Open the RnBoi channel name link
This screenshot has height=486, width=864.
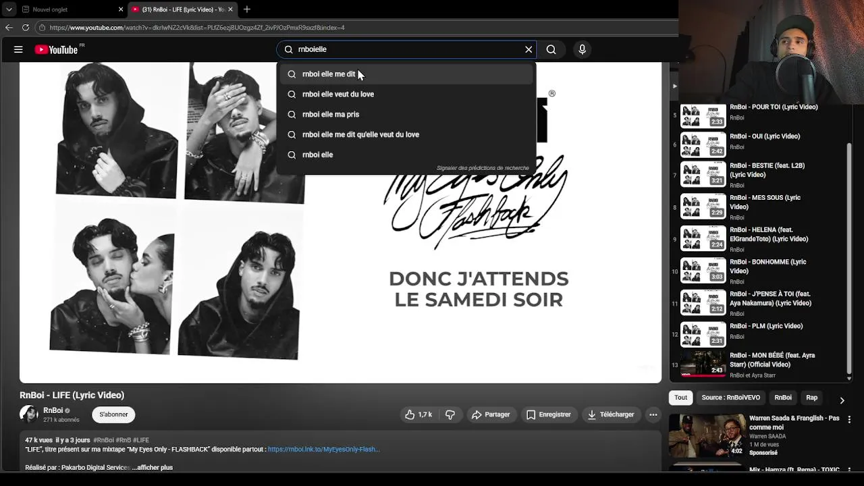click(53, 410)
